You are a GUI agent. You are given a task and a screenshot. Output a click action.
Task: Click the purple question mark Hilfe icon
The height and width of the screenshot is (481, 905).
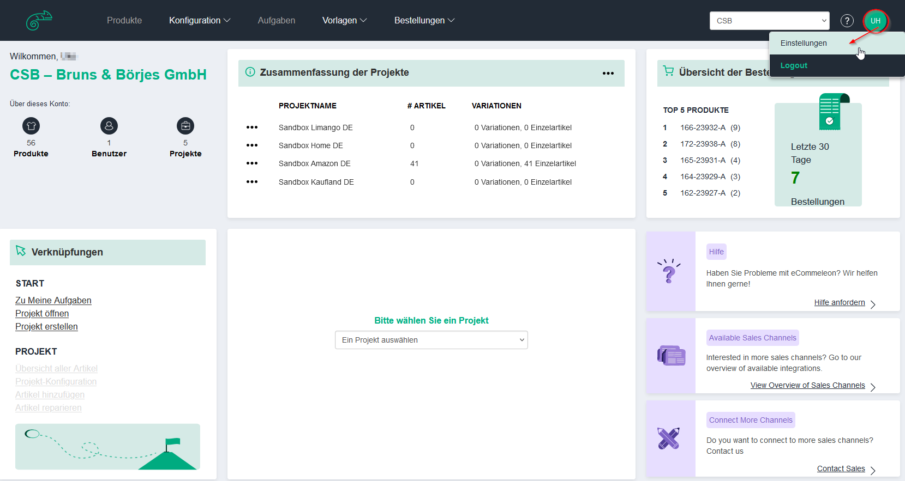tap(669, 271)
